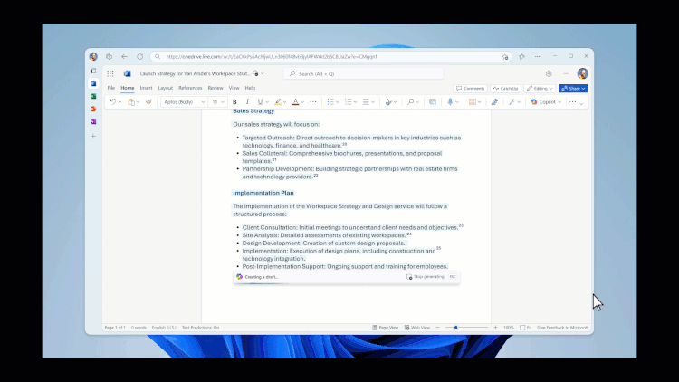
Task: Switch to the Insert tab
Action: click(x=146, y=88)
